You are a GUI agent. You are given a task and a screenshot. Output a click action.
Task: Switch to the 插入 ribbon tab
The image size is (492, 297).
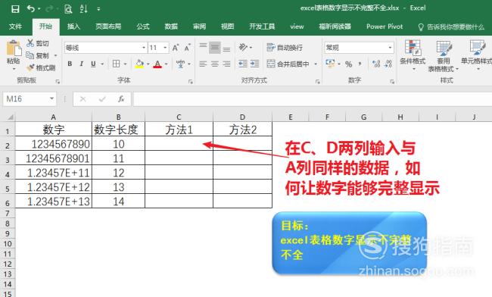[x=73, y=27]
